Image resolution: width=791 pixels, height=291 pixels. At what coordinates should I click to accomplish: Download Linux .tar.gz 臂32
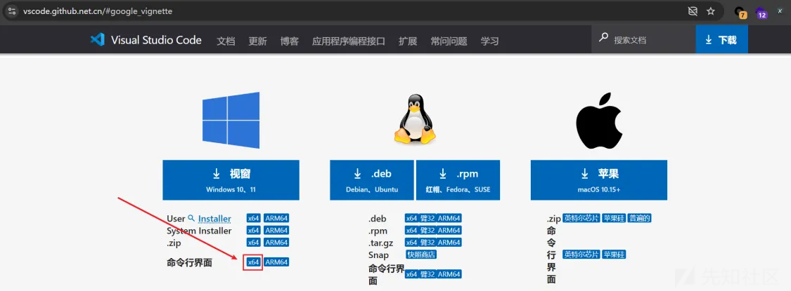(x=427, y=243)
